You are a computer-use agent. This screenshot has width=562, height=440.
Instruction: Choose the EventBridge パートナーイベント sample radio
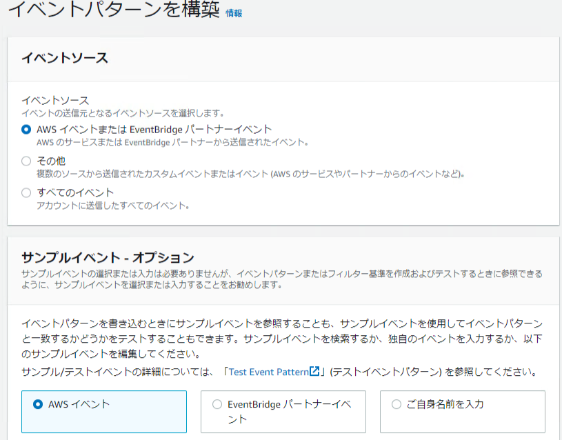pos(217,405)
